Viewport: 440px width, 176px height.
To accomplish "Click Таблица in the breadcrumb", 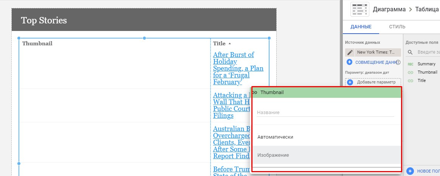I will (427, 9).
